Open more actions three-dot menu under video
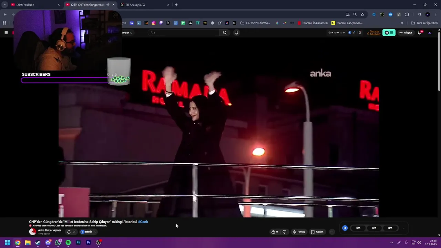This screenshot has height=248, width=441. tap(332, 232)
